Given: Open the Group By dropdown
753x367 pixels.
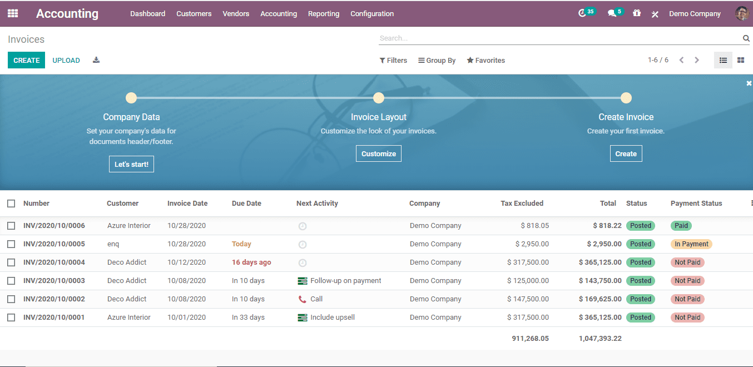Looking at the screenshot, I should pos(437,60).
